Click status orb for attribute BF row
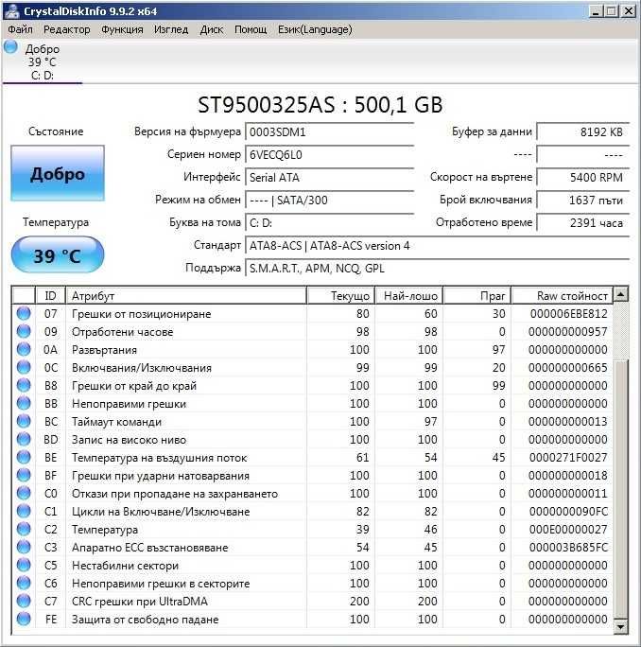 (24, 476)
